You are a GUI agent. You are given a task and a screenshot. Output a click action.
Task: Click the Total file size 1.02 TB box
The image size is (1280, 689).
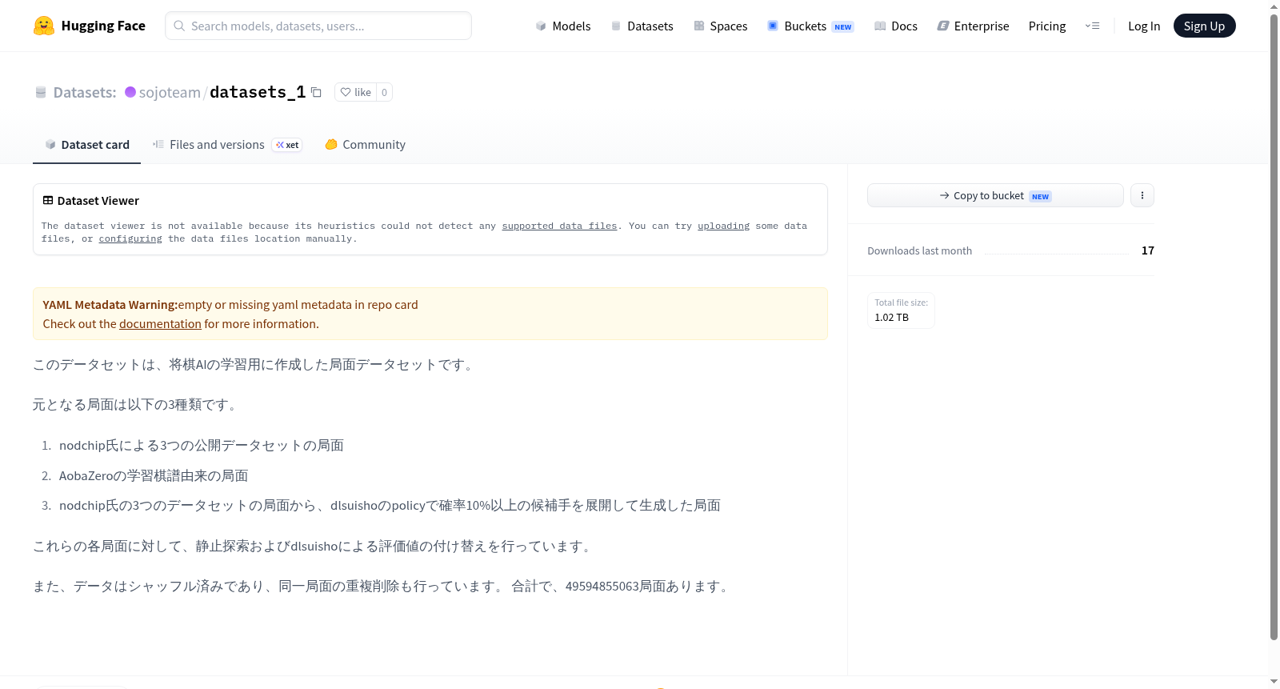pos(901,310)
